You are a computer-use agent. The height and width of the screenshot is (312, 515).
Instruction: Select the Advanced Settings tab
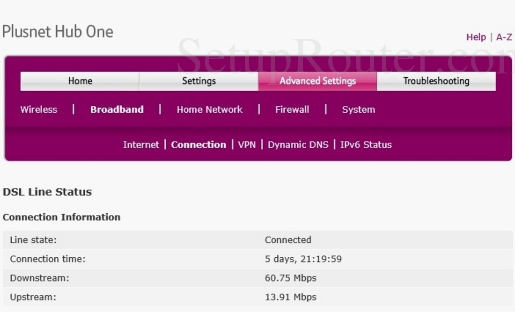coord(317,81)
